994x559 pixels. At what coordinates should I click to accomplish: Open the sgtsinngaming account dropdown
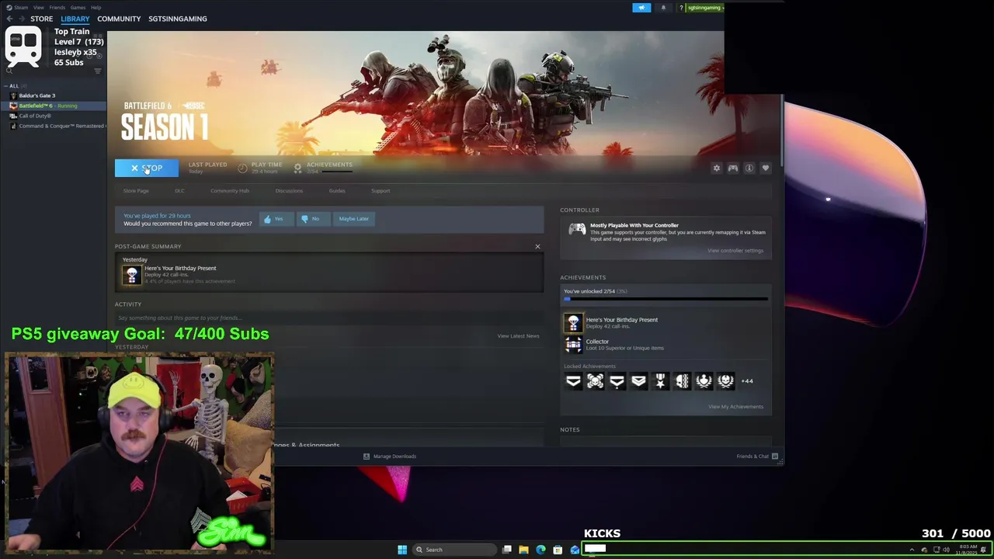pyautogui.click(x=705, y=8)
